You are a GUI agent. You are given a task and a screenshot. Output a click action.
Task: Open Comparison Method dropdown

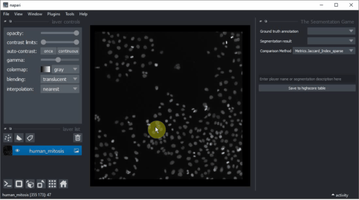click(x=324, y=51)
